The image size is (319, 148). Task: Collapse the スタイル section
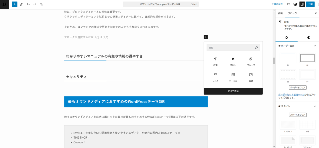coord(315,106)
